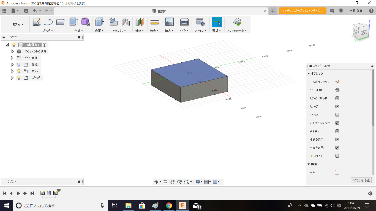
Task: Click the Construction option icon
Action: [337, 82]
